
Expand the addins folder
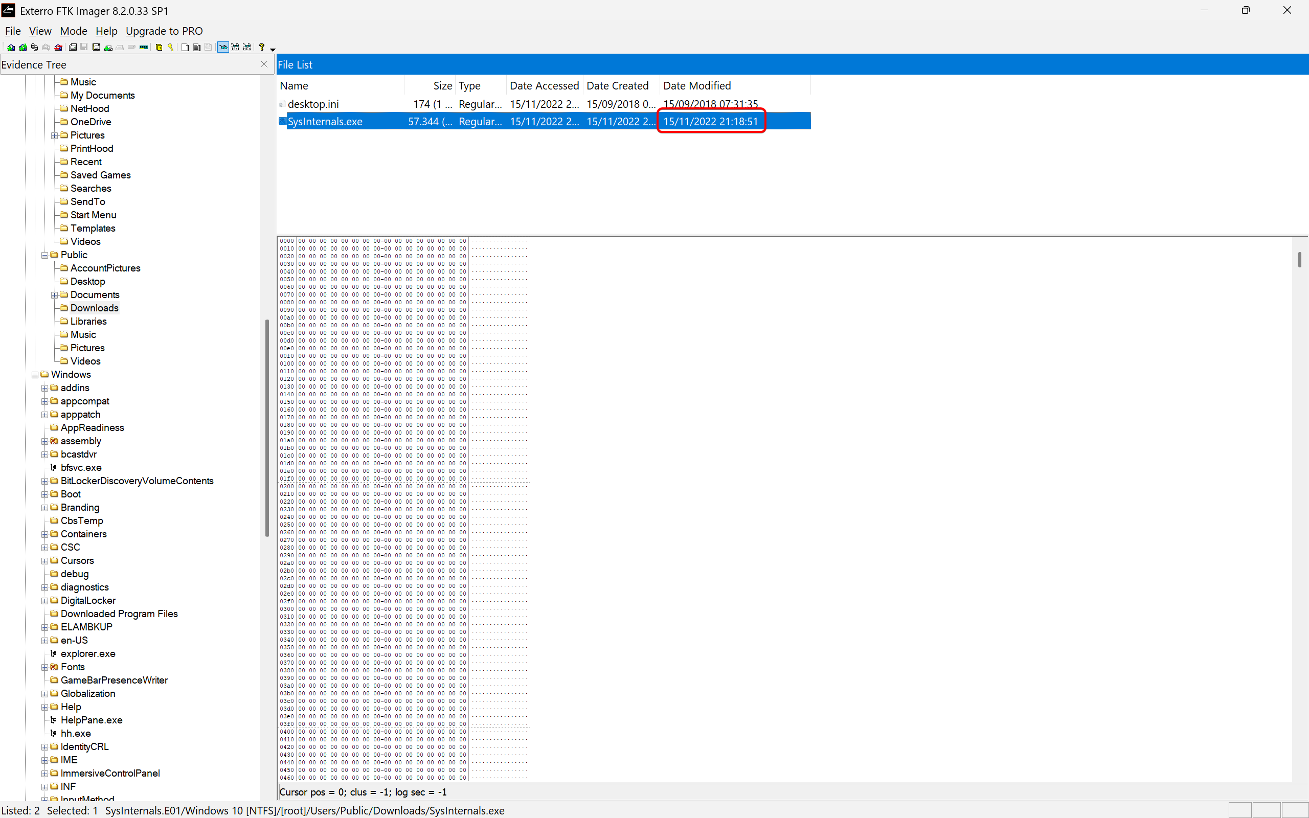[44, 388]
